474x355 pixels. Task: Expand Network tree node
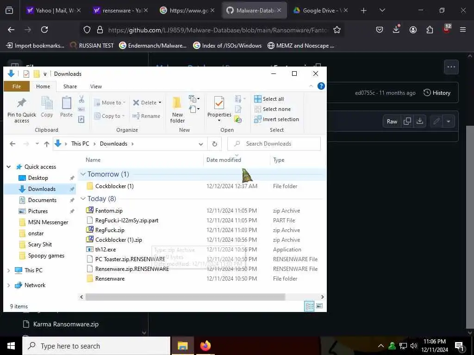9,285
